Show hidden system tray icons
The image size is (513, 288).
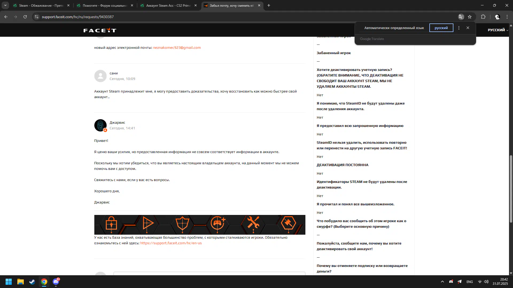coord(442,282)
